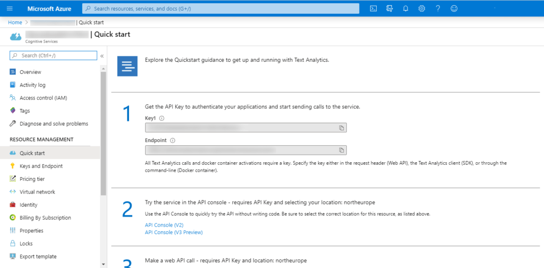
Task: Click the Help question mark icon
Action: point(438,9)
